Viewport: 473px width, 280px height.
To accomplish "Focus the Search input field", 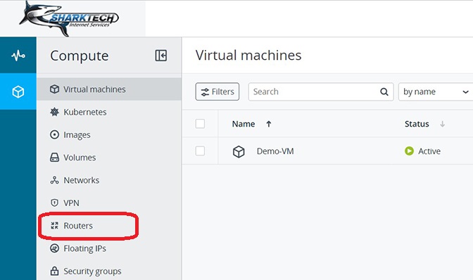I will (x=321, y=91).
